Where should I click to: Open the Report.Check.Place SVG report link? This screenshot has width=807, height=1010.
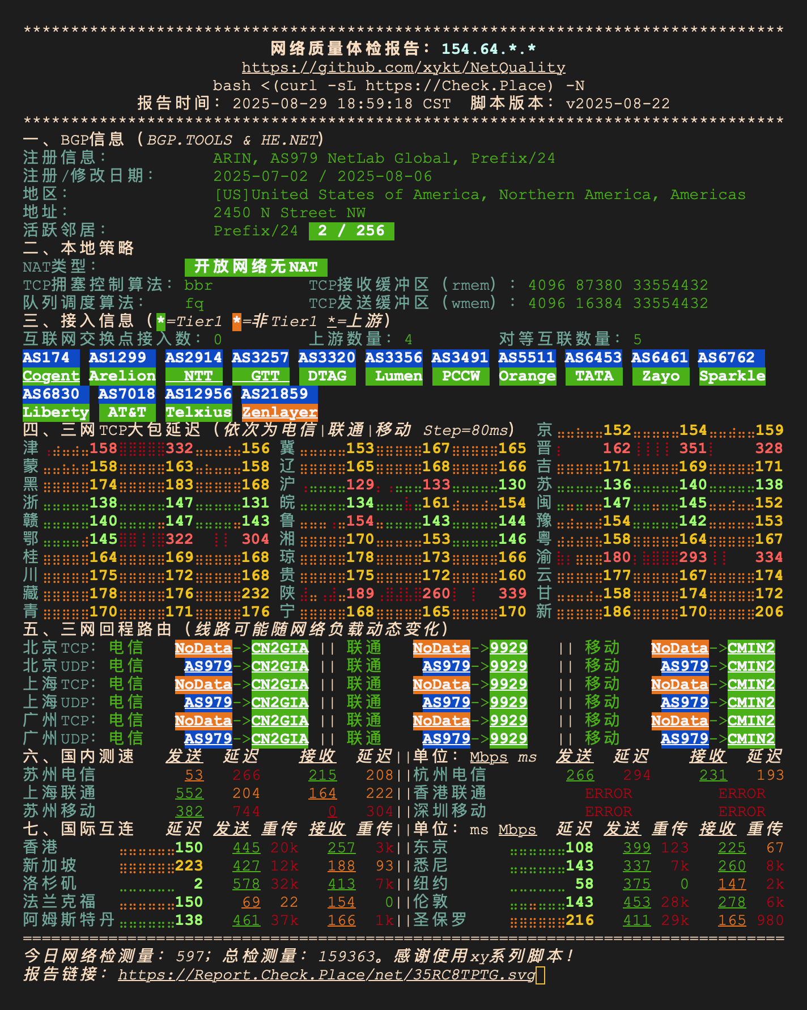coord(326,975)
